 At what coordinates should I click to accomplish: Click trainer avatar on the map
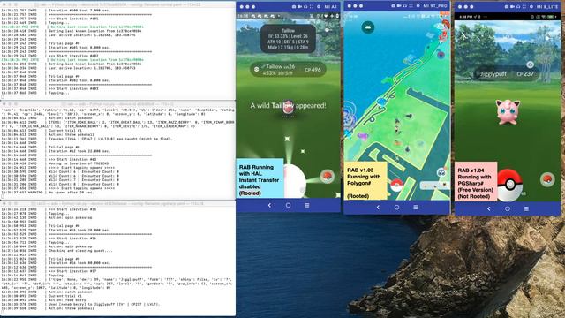397,127
